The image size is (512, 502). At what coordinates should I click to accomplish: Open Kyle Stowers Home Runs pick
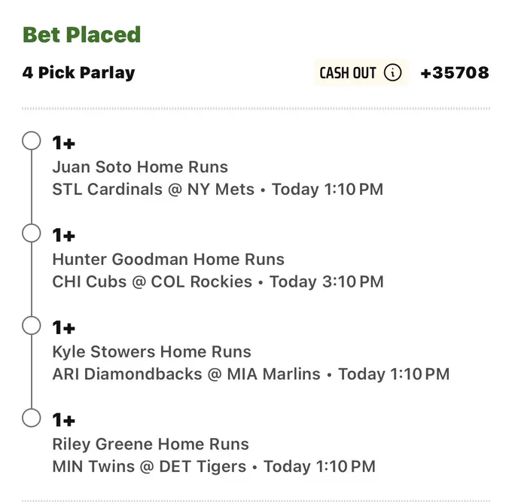[x=152, y=352]
